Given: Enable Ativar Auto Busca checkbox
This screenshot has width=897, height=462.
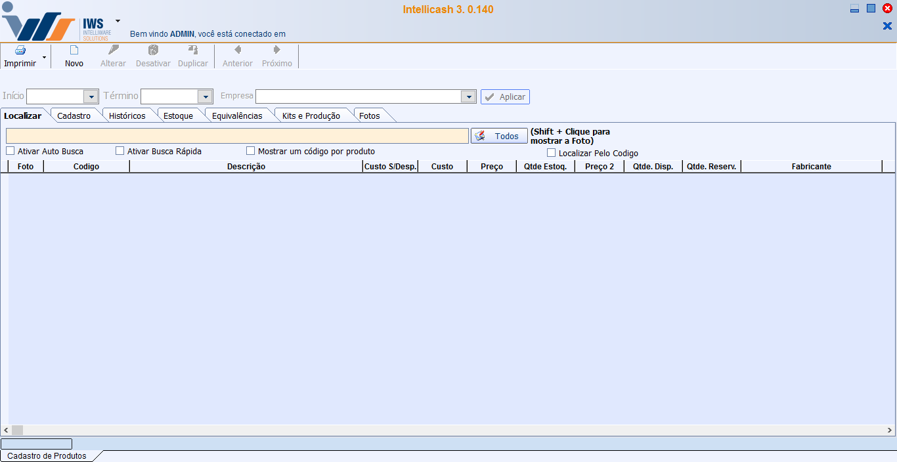Looking at the screenshot, I should tap(11, 151).
